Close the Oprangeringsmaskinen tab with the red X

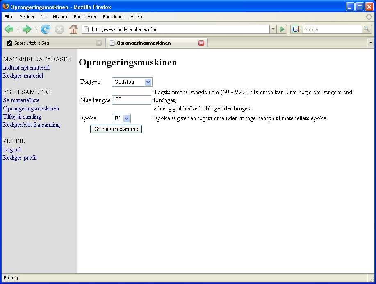(201, 43)
